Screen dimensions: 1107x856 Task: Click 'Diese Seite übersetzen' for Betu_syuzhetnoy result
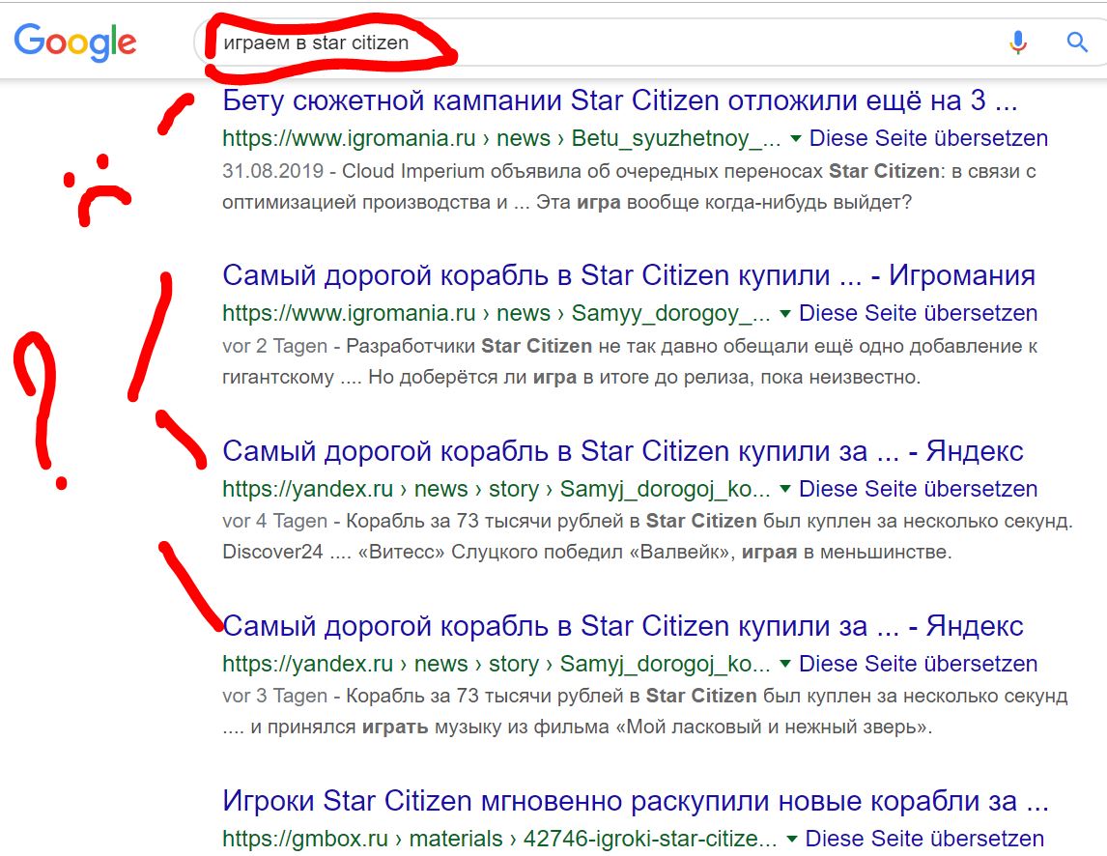tap(928, 138)
